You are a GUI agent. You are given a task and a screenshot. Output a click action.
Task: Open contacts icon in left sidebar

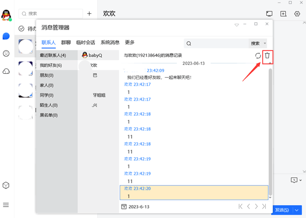click(6, 54)
